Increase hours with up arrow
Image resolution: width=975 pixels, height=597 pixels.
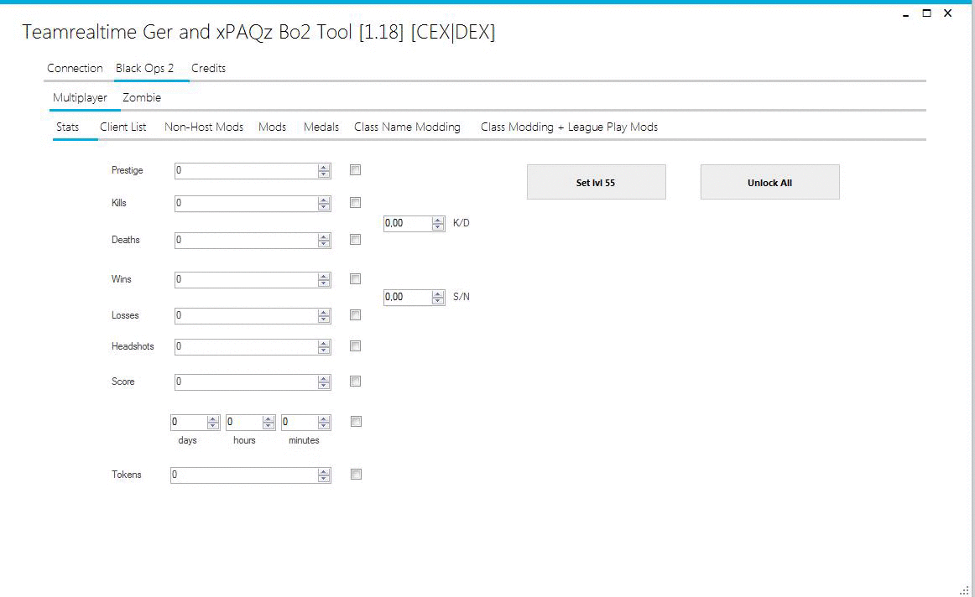[x=268, y=418]
